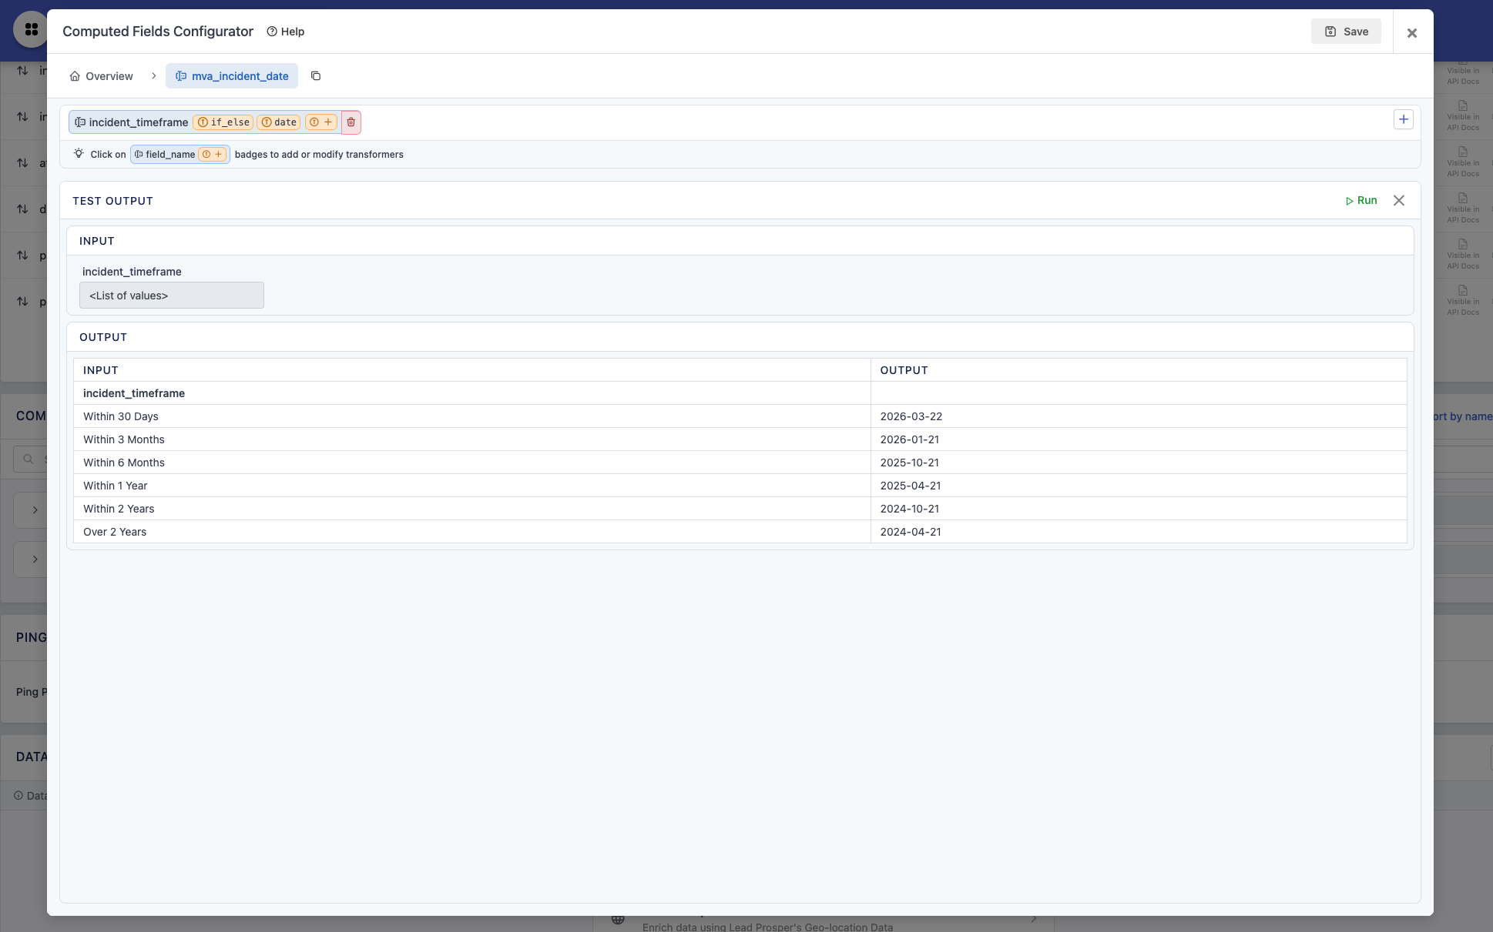The height and width of the screenshot is (932, 1493).
Task: Click the copy icon beside mva_incident_date
Action: [316, 76]
